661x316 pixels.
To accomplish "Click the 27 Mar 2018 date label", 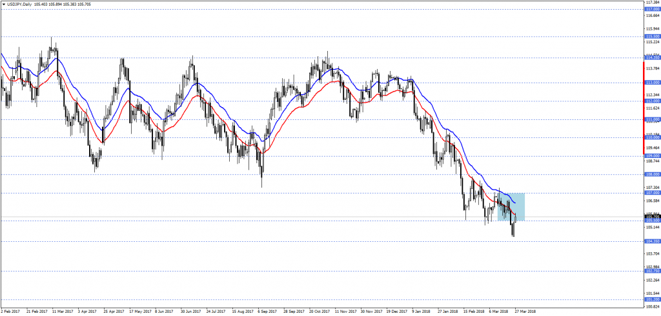I will pyautogui.click(x=526, y=312).
